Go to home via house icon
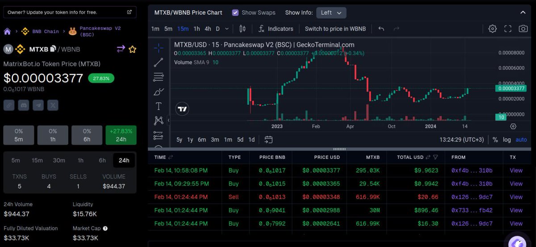 [x=7, y=32]
